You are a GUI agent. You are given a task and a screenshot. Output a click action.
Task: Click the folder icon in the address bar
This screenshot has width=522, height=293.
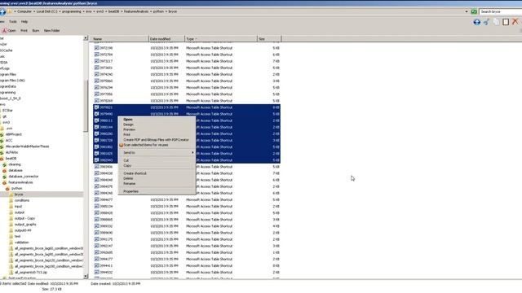tap(10, 11)
